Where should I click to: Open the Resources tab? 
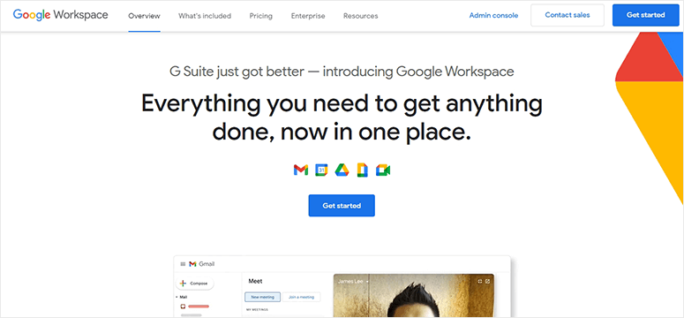[361, 16]
